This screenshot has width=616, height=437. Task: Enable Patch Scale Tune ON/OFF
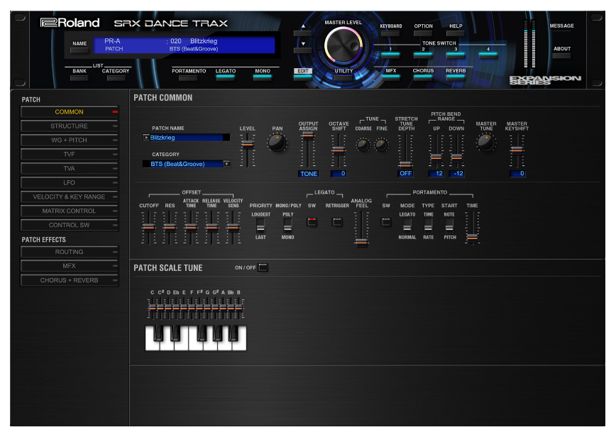point(263,267)
